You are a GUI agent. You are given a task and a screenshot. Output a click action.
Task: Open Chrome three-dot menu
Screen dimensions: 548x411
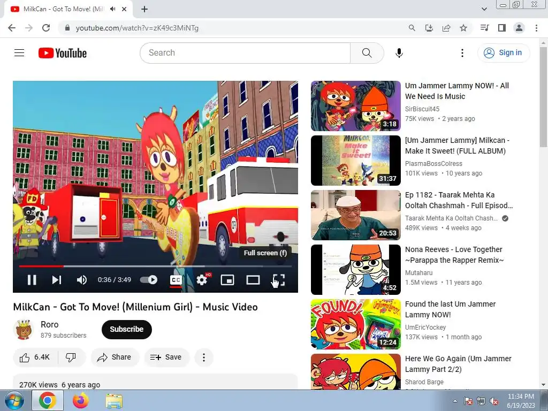536,28
